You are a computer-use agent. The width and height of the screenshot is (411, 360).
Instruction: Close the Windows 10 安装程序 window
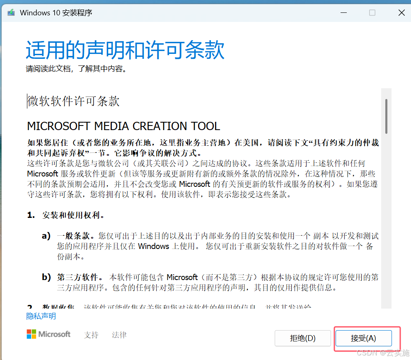[x=401, y=12]
